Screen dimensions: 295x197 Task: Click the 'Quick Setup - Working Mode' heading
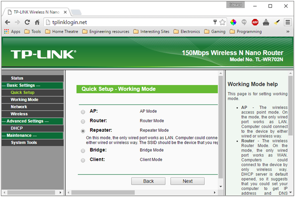[x=118, y=89]
